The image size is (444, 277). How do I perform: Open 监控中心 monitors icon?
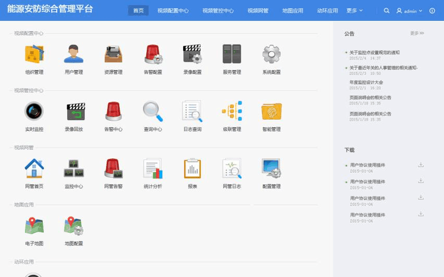[74, 168]
